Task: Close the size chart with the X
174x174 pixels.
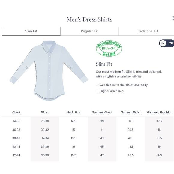Action: [173, 18]
